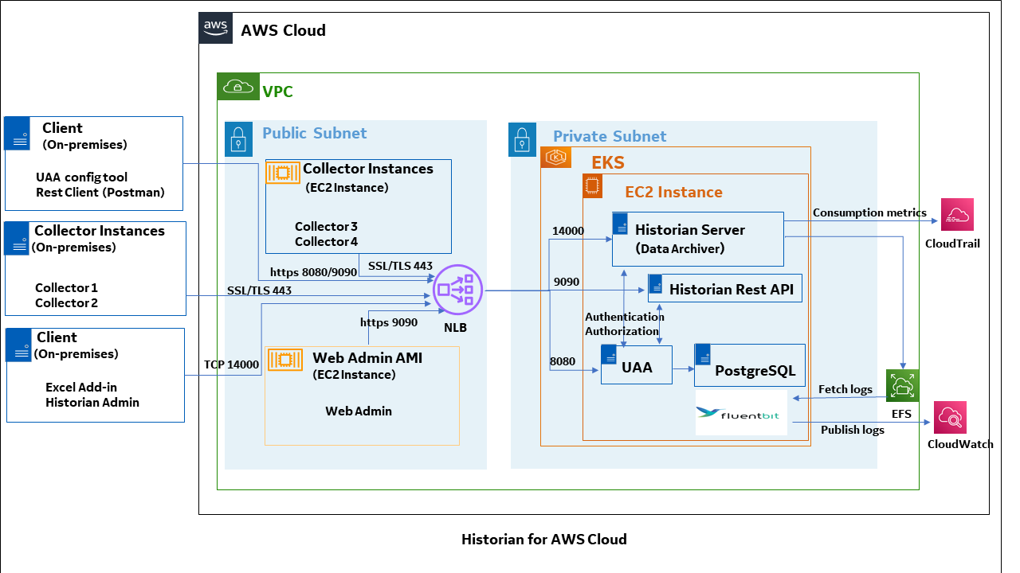The width and height of the screenshot is (1020, 573).
Task: Click the "14000" port label
Action: click(568, 231)
